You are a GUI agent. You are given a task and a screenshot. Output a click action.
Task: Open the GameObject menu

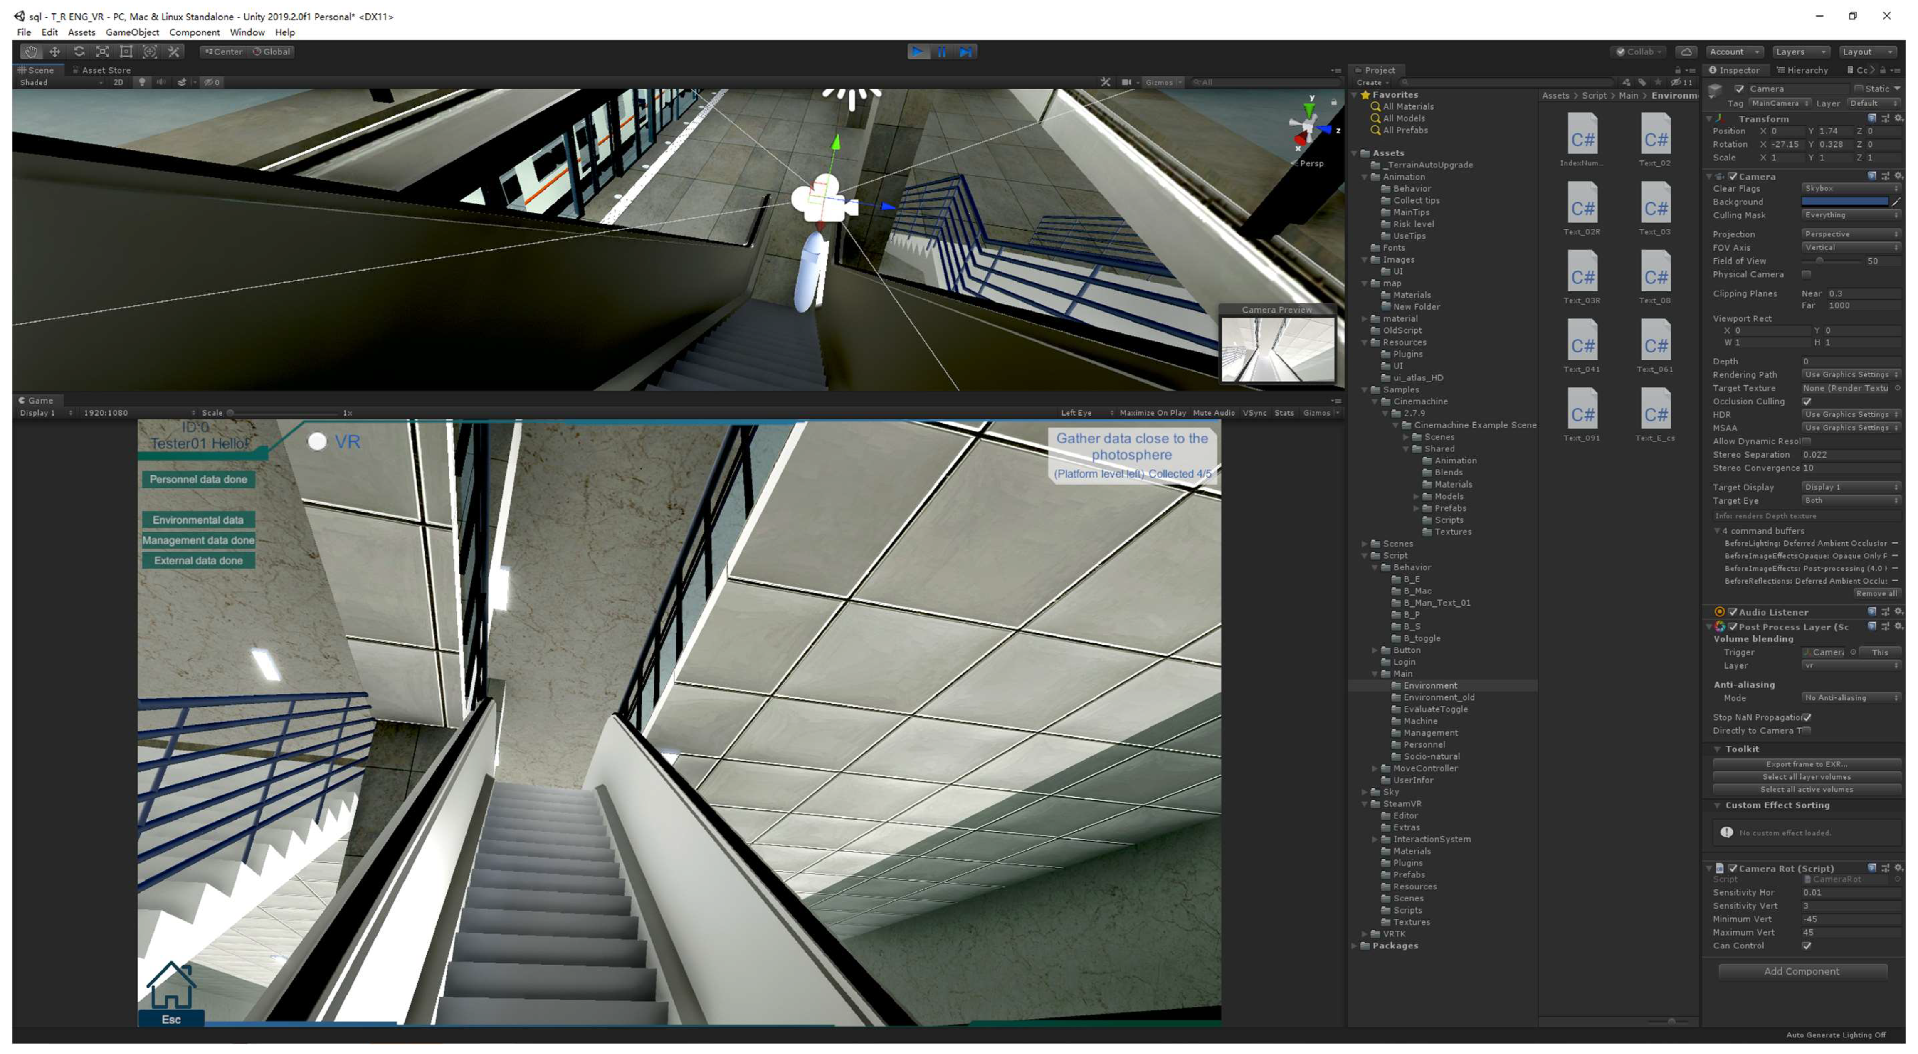tap(132, 32)
